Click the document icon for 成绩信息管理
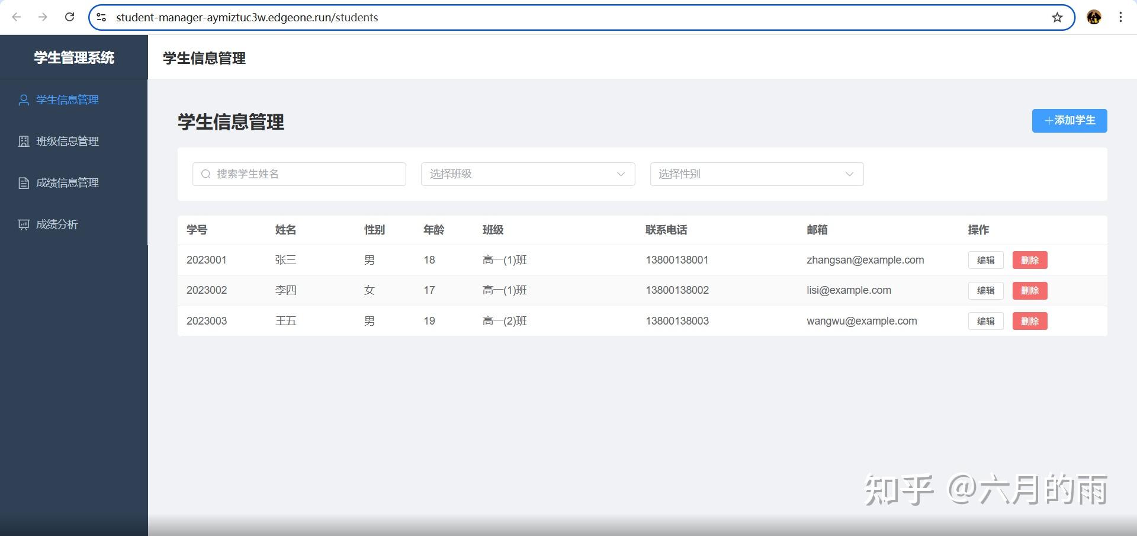 pos(24,182)
